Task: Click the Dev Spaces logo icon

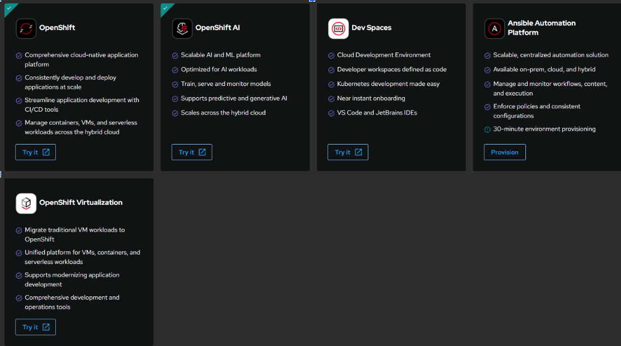Action: (x=338, y=28)
